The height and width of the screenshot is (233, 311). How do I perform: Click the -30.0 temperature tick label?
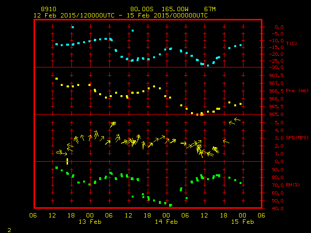tap(276, 67)
